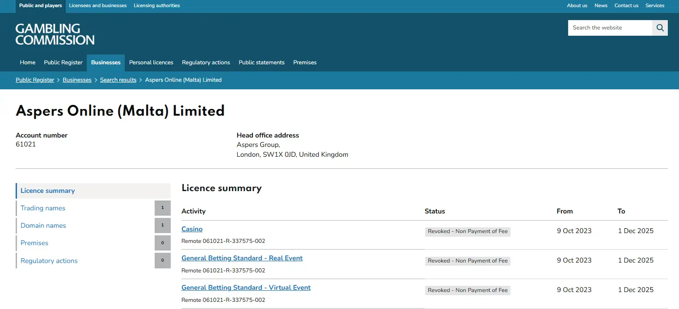Viewport: 679px width, 309px height.
Task: Open Regulatory actions in the sidebar
Action: pos(49,261)
